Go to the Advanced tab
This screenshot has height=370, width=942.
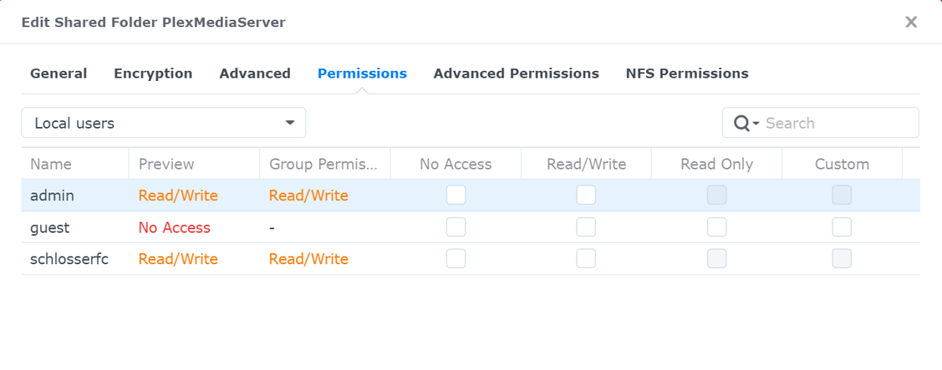pyautogui.click(x=255, y=73)
